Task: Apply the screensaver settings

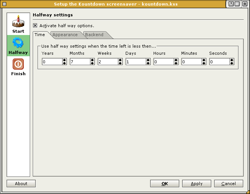Action: click(197, 184)
